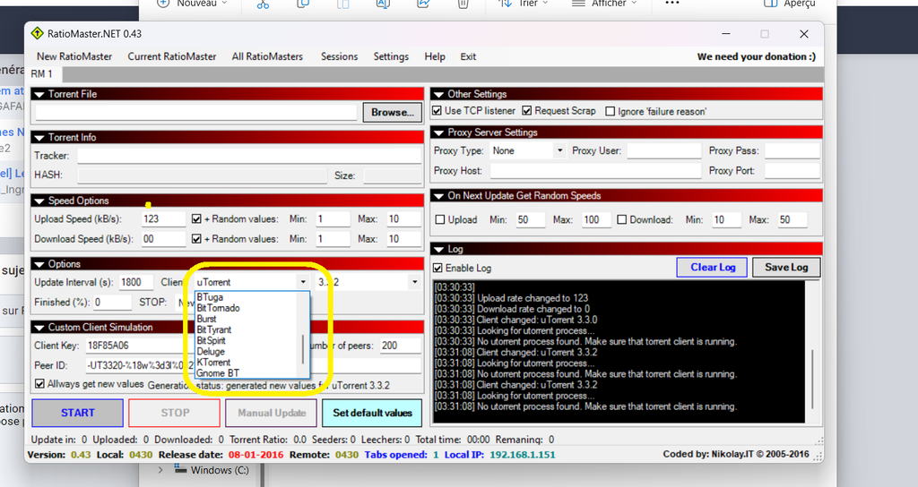This screenshot has width=918, height=487.
Task: Click the STOP button
Action: point(175,413)
